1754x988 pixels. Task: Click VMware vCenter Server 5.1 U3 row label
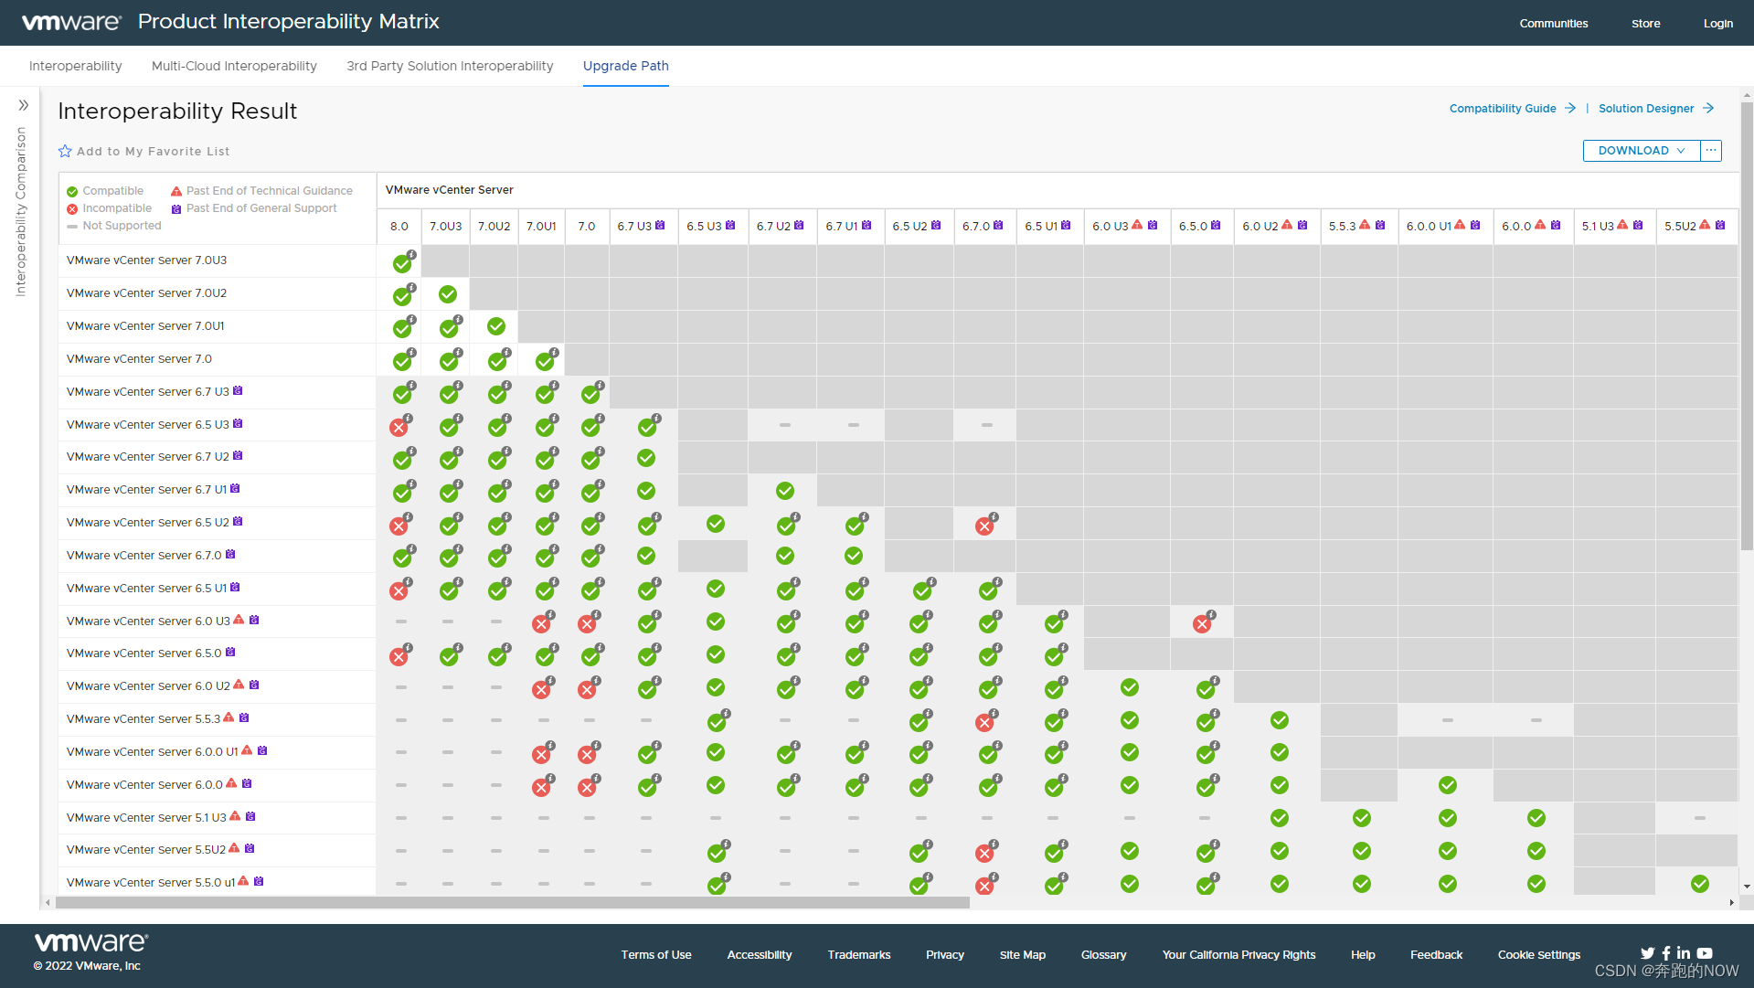146,818
